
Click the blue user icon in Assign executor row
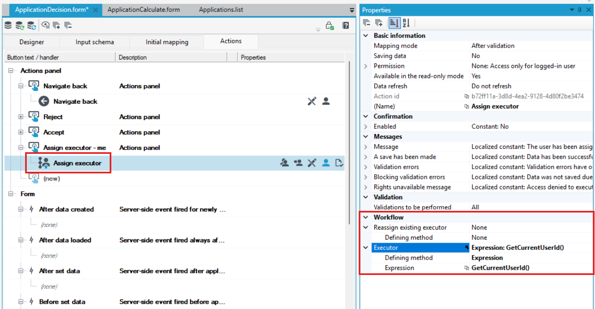tap(326, 163)
